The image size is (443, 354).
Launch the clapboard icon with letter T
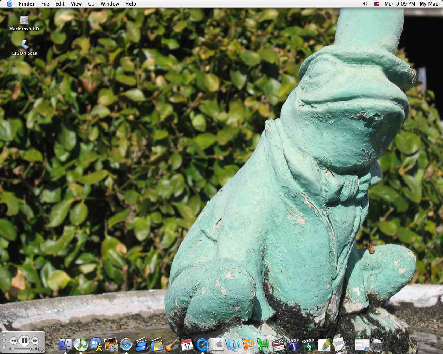pos(294,344)
